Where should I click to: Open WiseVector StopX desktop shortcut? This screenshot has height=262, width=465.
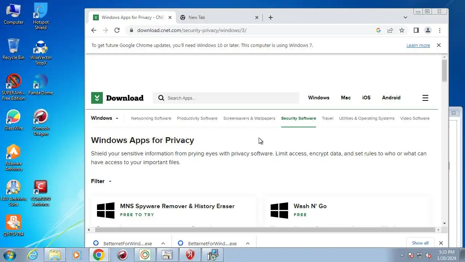(41, 52)
